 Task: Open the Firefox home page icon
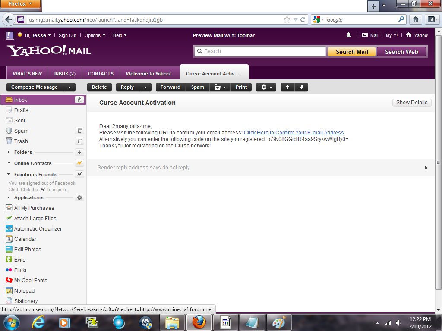click(416, 19)
